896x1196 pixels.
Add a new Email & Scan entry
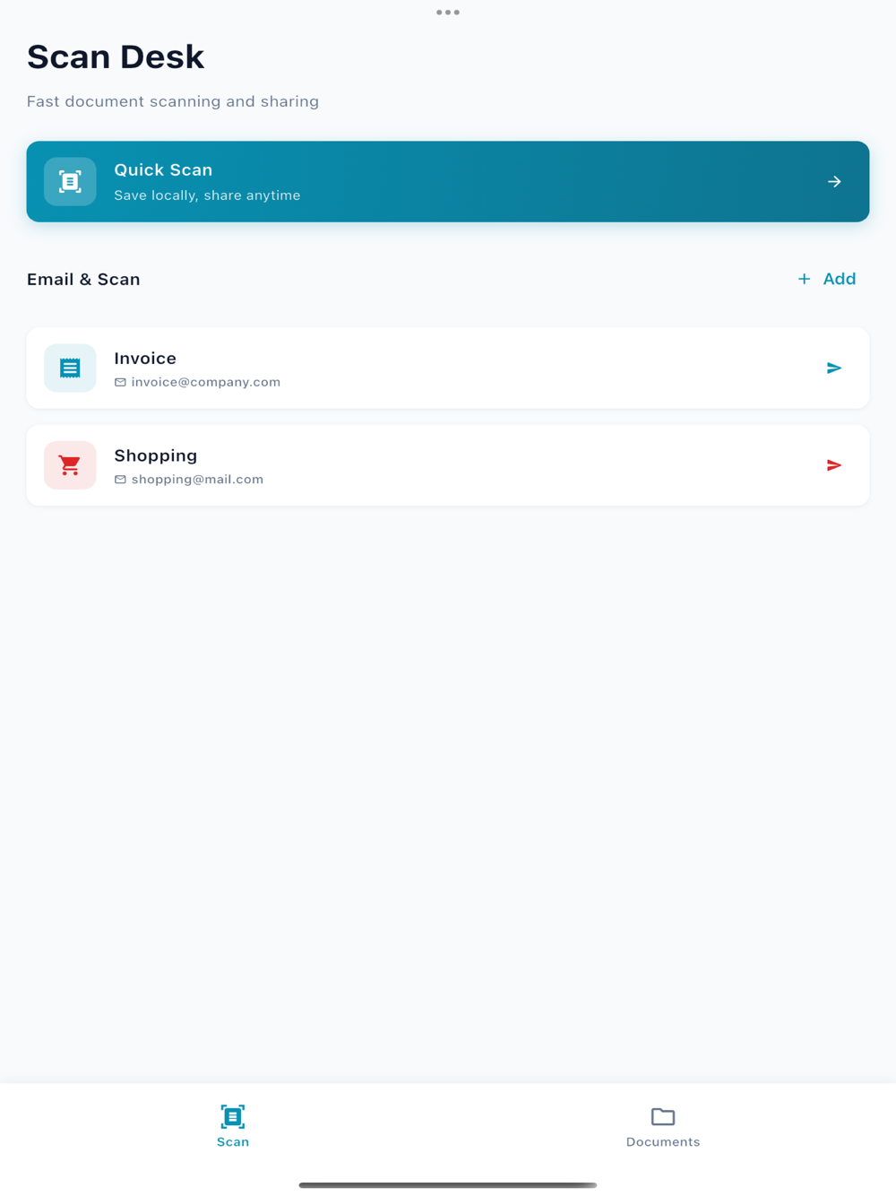[x=826, y=279]
